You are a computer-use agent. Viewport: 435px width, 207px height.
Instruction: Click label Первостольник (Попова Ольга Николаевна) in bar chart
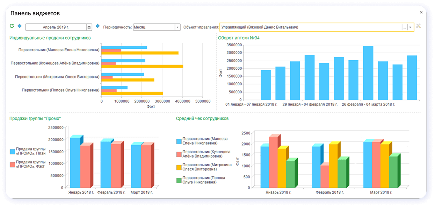[60, 90]
